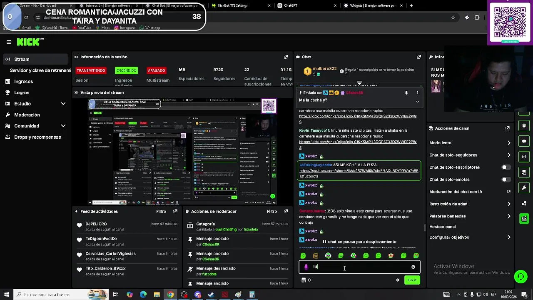
Task: Pop out the Feed de actividades panel
Action: (175, 211)
